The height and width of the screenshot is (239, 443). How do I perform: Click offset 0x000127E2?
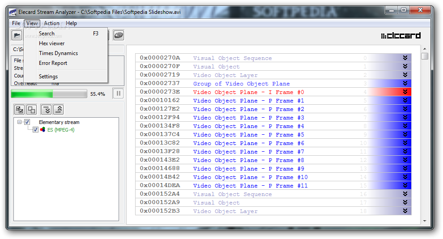pyautogui.click(x=160, y=109)
